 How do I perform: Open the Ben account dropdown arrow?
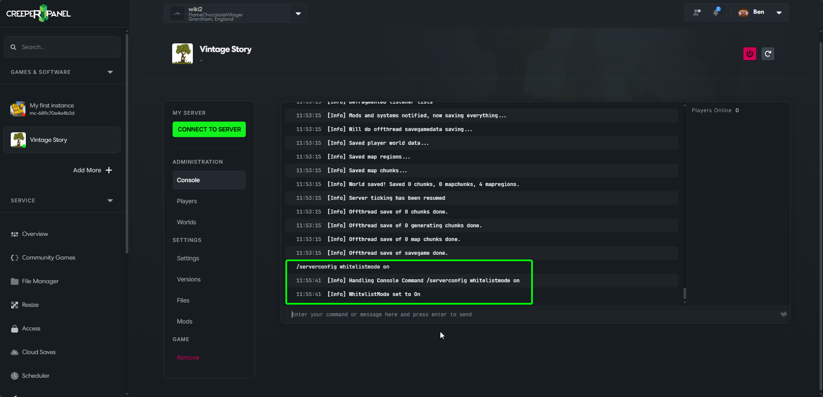coord(779,13)
